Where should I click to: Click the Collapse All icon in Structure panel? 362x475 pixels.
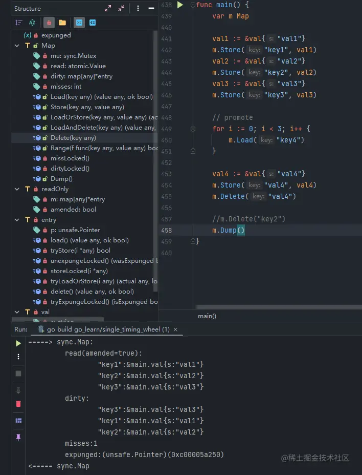[x=121, y=9]
